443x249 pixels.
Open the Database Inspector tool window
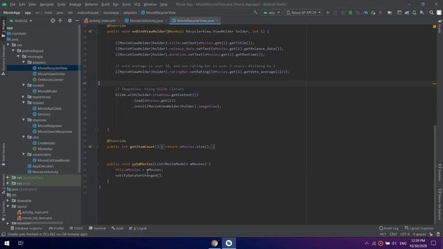tap(26, 228)
